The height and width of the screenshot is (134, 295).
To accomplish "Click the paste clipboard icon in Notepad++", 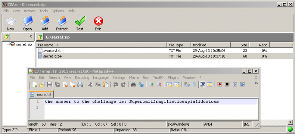I will tap(106, 84).
